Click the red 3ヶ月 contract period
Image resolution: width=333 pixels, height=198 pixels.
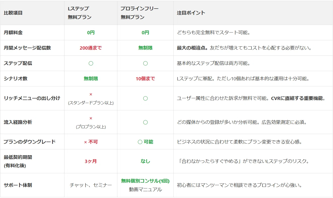91,161
